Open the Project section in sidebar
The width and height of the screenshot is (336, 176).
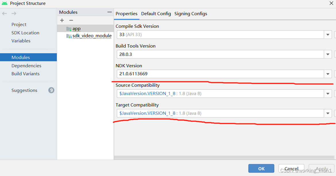[19, 25]
